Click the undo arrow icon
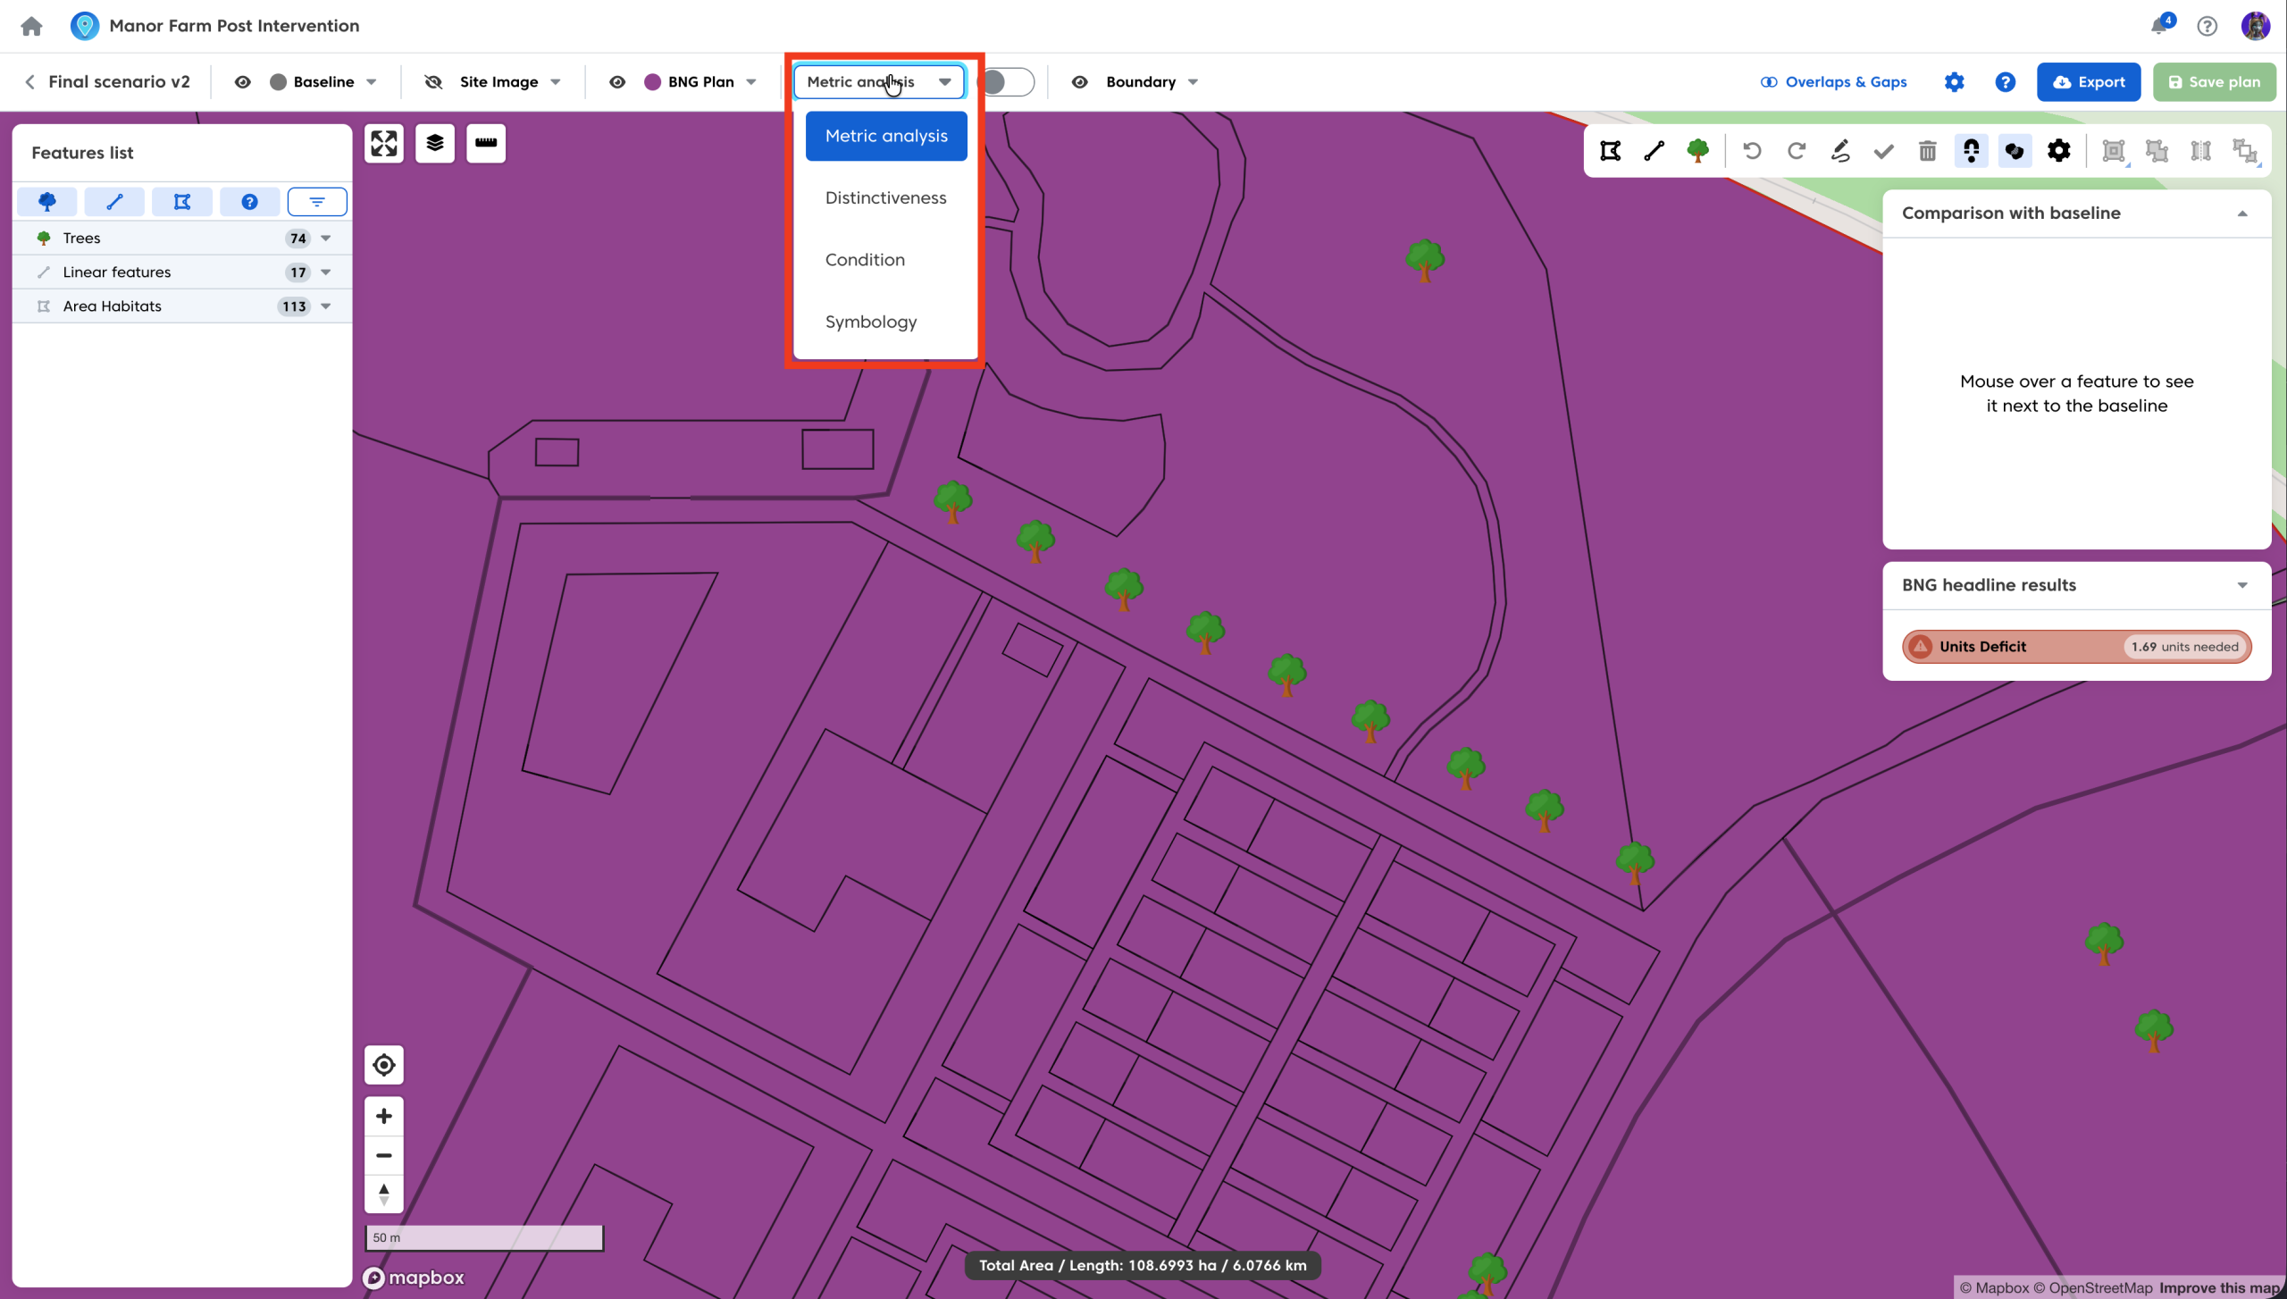The width and height of the screenshot is (2287, 1299). click(1752, 151)
